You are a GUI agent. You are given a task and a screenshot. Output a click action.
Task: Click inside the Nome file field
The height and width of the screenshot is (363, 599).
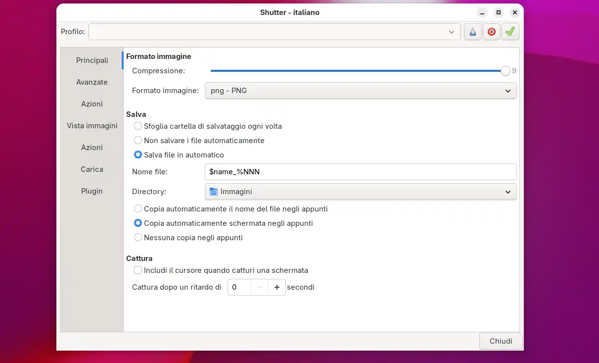point(361,172)
